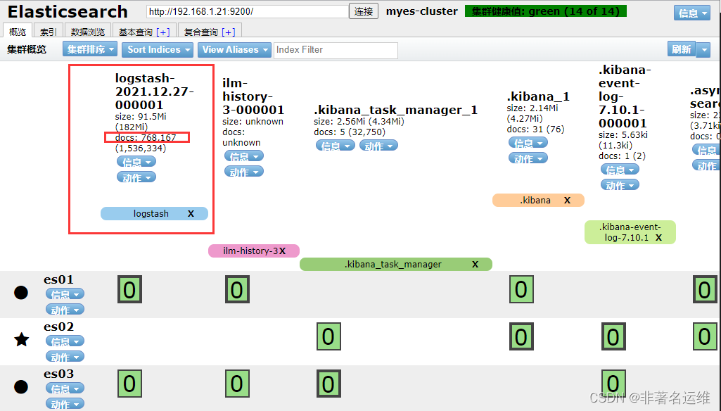Click the 连接 connect button
The width and height of the screenshot is (721, 411).
[x=364, y=11]
